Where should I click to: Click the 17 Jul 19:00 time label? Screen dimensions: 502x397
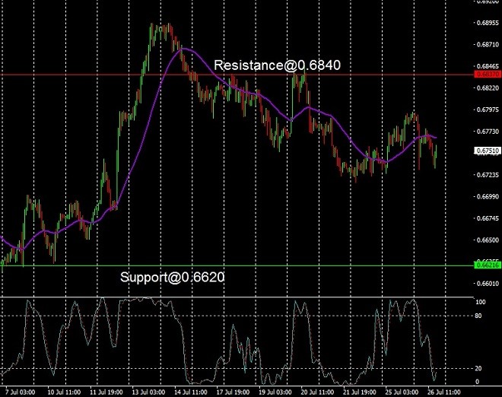click(x=233, y=392)
